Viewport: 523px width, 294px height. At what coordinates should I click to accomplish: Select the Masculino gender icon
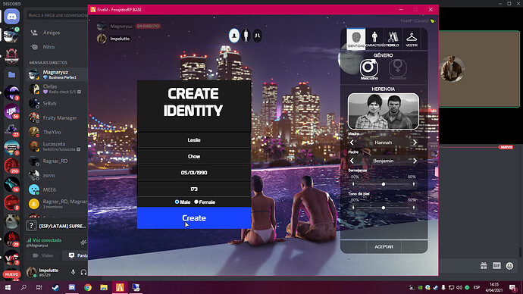click(x=368, y=67)
